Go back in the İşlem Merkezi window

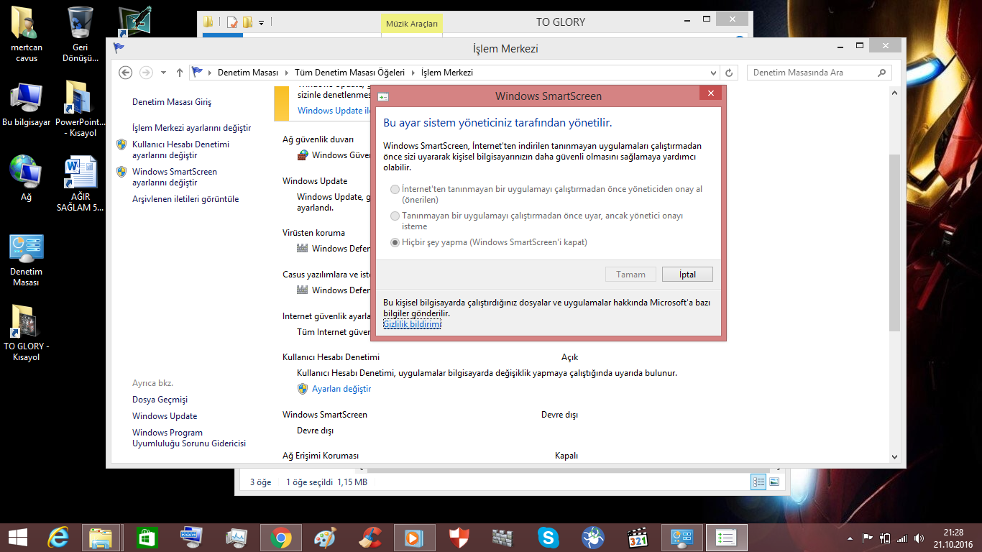click(x=126, y=73)
